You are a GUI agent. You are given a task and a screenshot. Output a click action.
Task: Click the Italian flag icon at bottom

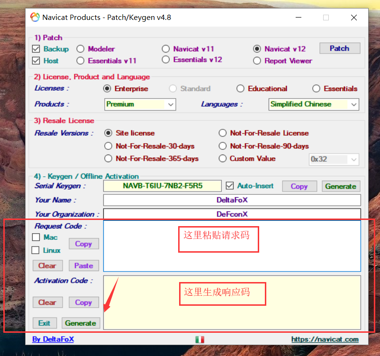click(199, 339)
